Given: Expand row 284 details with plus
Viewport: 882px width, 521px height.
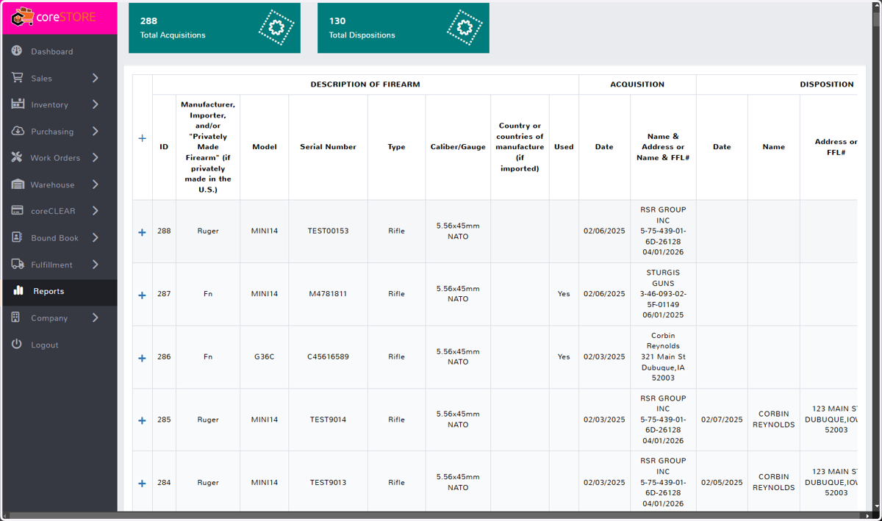Looking at the screenshot, I should (x=143, y=484).
